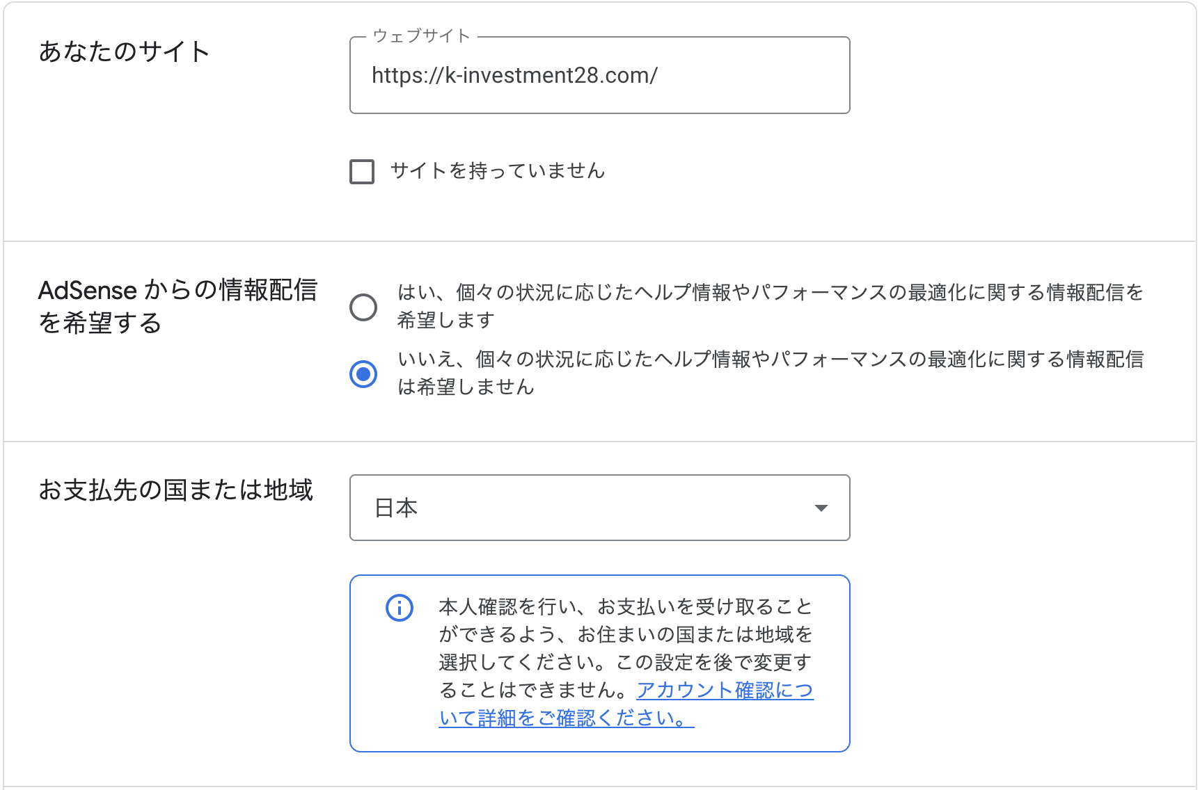Click the はい、個々の状況に応じた option label
This screenshot has width=1200, height=790.
(770, 306)
